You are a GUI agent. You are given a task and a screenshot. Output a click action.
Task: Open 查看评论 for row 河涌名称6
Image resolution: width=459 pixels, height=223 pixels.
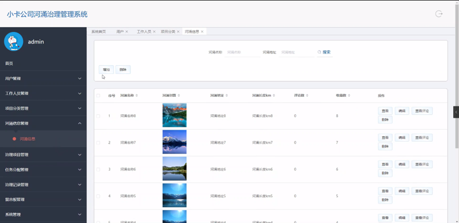point(422,164)
